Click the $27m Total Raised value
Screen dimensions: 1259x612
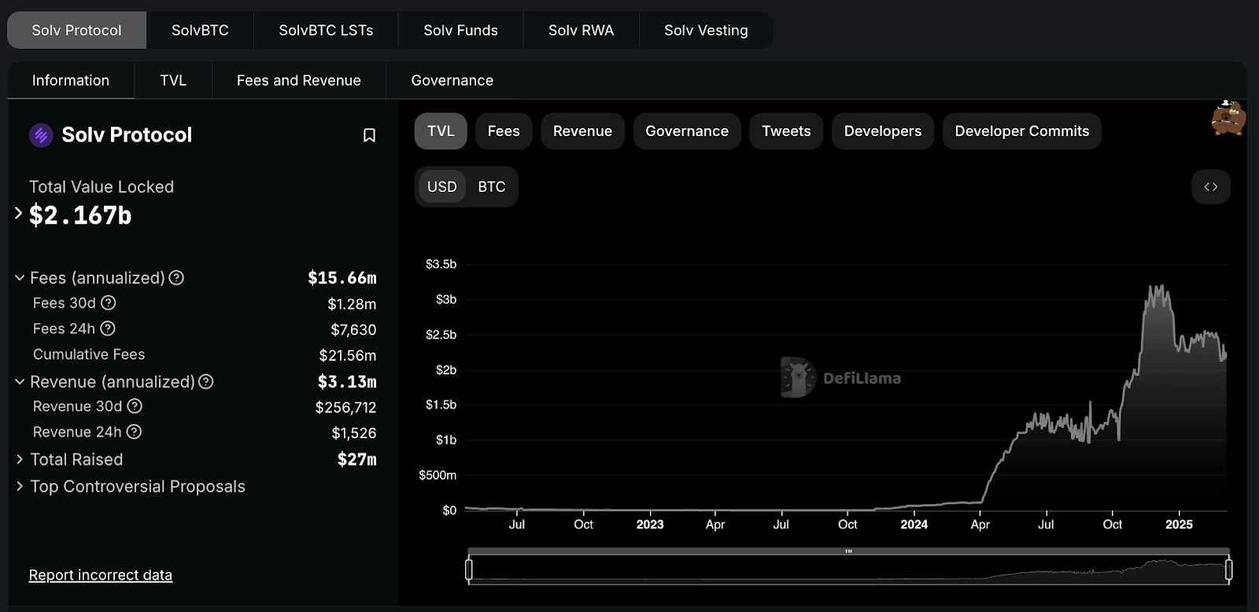pos(357,459)
